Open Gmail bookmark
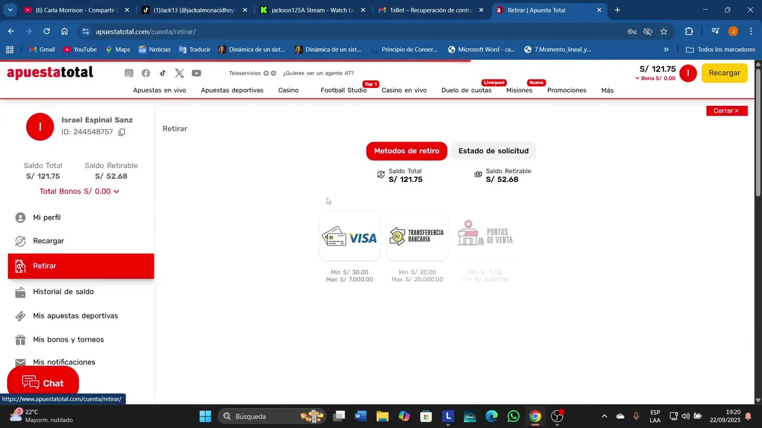Viewport: 762px width, 428px height. (x=42, y=49)
